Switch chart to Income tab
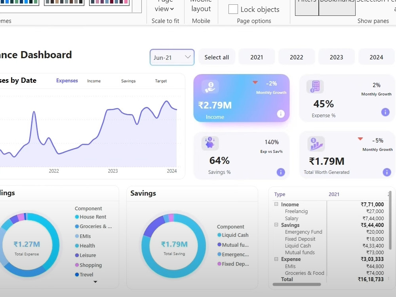This screenshot has height=297, width=396. (94, 81)
